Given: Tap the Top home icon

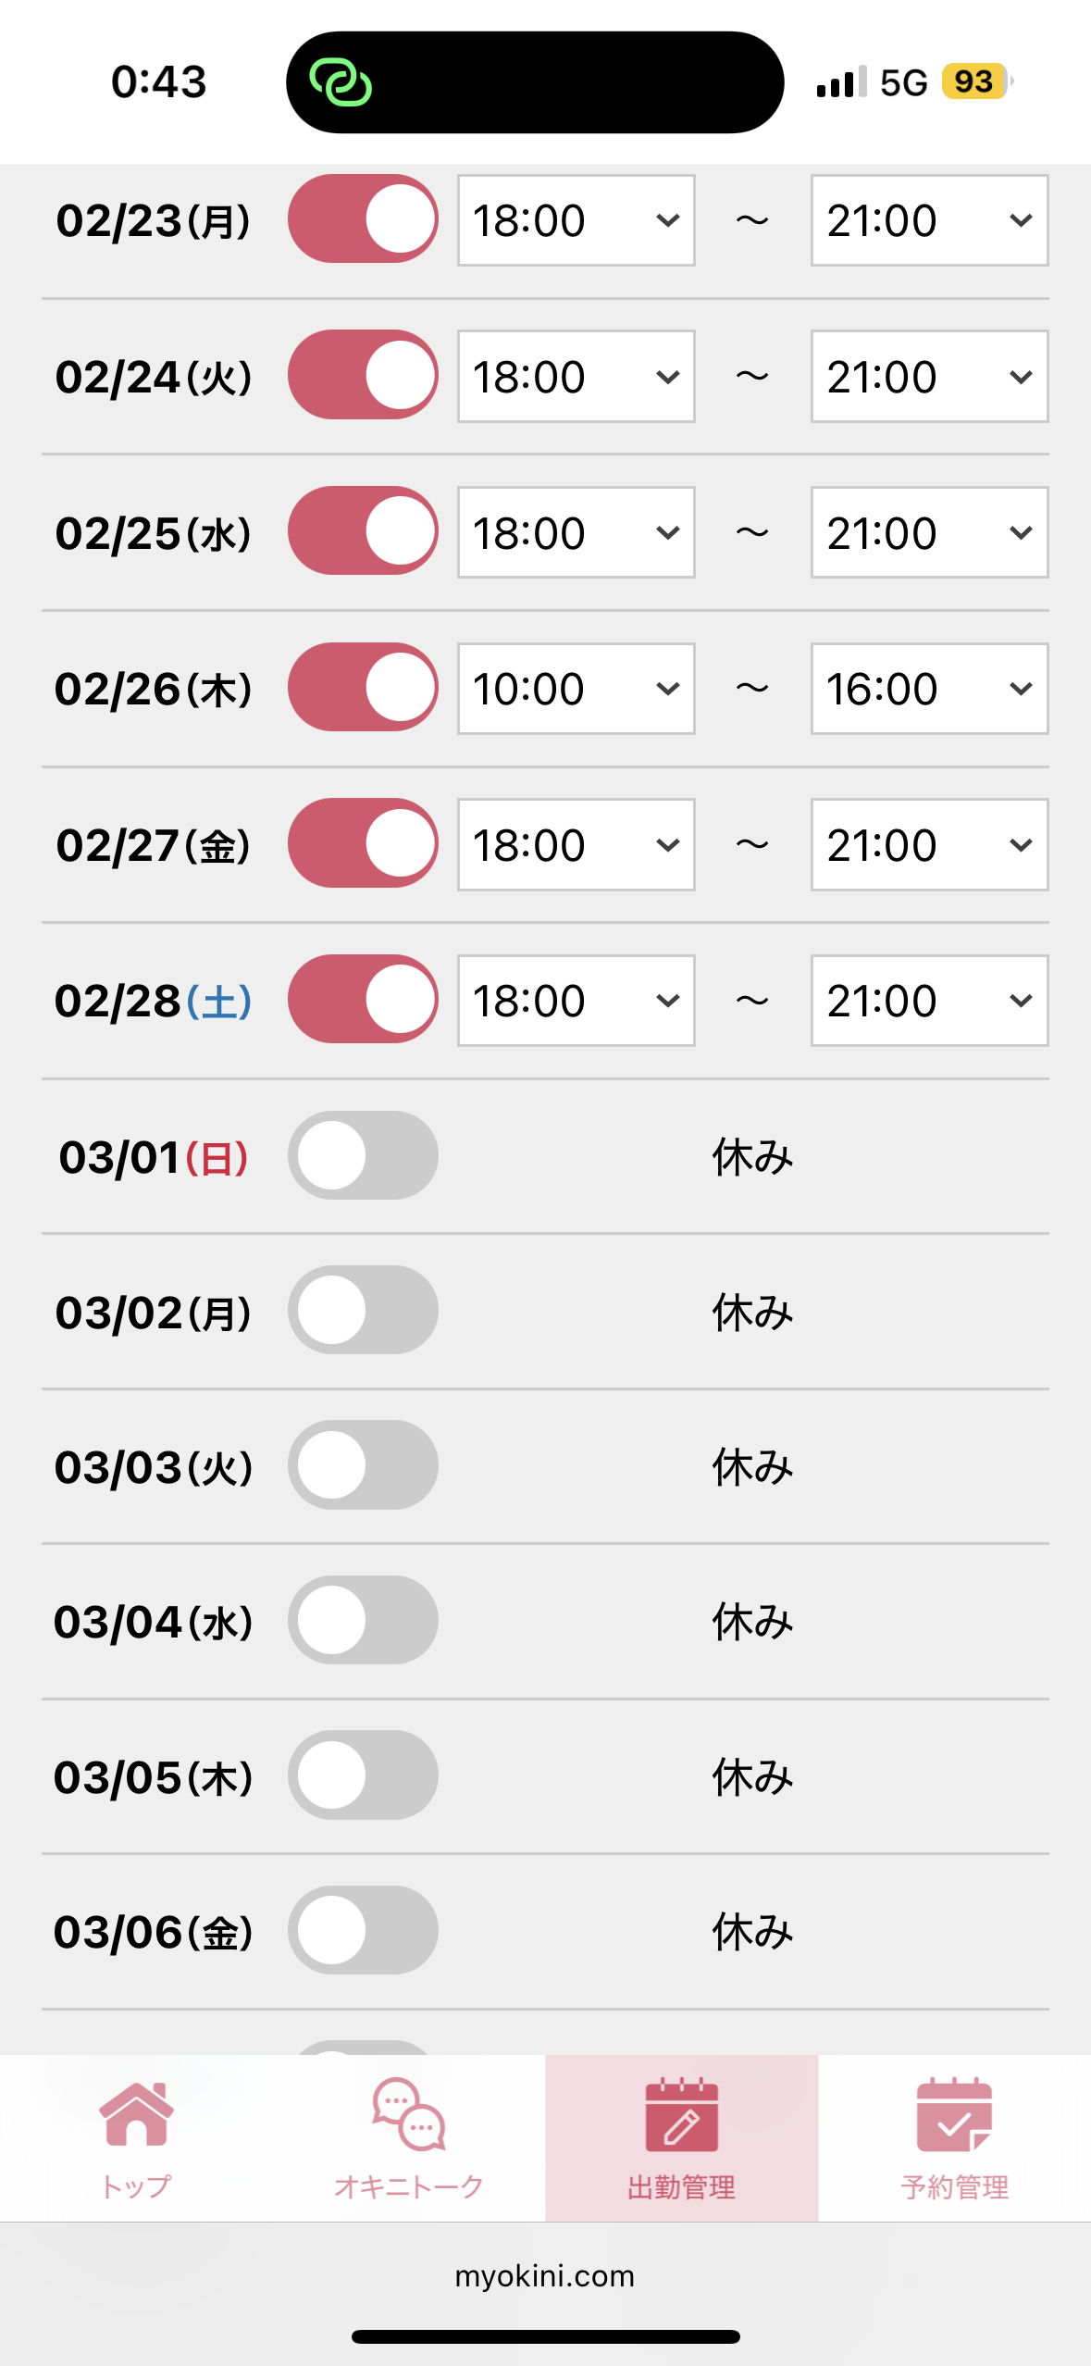Looking at the screenshot, I should point(136,2114).
